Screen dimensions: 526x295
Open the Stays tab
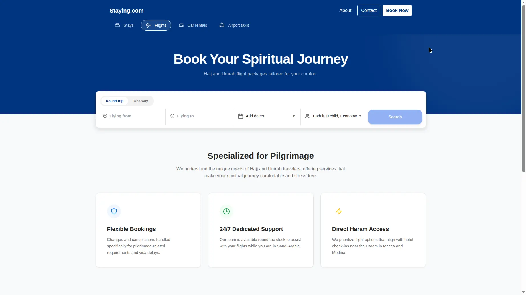tap(124, 25)
